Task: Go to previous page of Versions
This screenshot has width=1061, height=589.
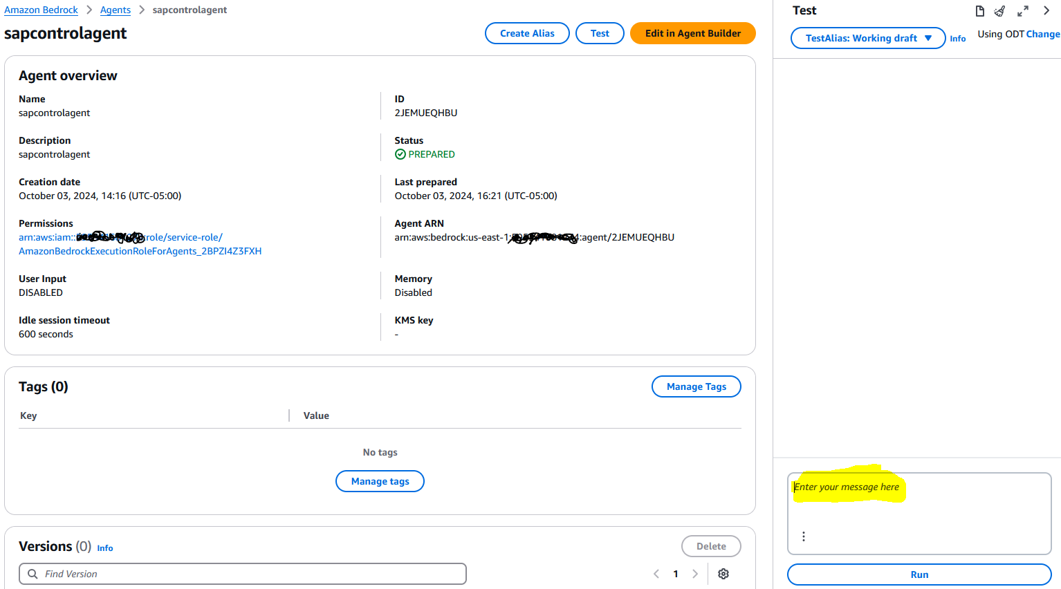Action: pyautogui.click(x=656, y=574)
